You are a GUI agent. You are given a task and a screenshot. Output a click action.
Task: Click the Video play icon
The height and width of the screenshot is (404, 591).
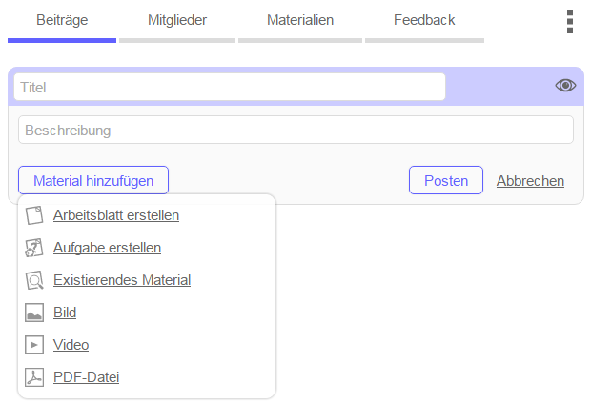click(x=34, y=345)
